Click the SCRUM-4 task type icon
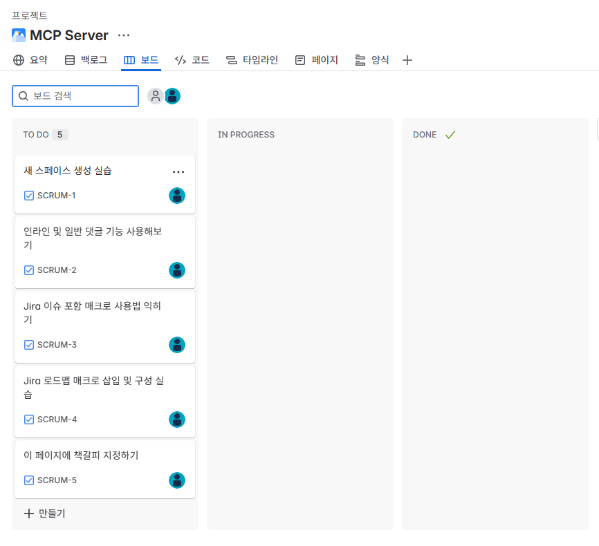599x546 pixels. point(29,420)
